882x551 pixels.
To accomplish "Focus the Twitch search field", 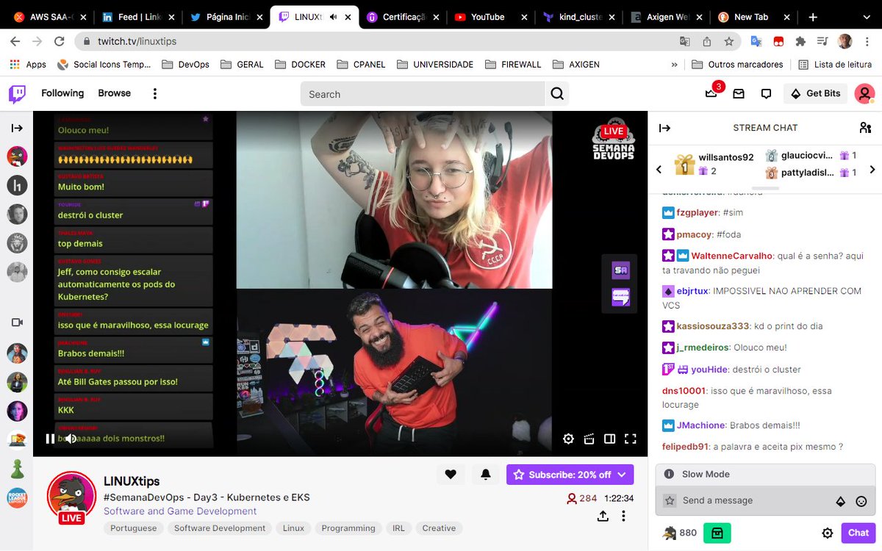I will click(423, 94).
